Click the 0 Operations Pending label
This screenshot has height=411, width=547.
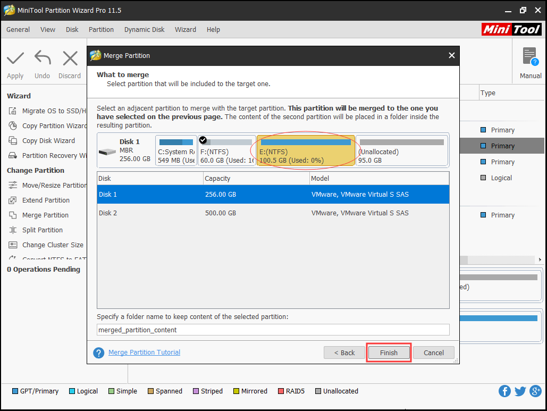tap(44, 270)
